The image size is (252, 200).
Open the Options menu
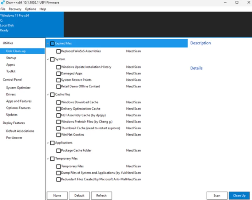click(x=30, y=9)
